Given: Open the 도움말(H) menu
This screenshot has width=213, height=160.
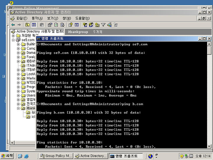Looking at the screenshot, I should point(83,18).
